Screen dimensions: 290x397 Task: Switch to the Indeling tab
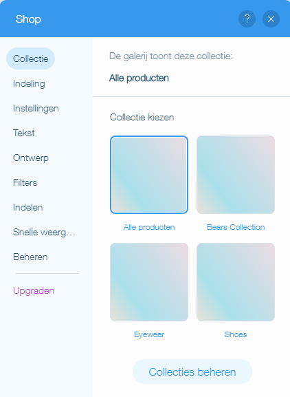click(x=29, y=83)
